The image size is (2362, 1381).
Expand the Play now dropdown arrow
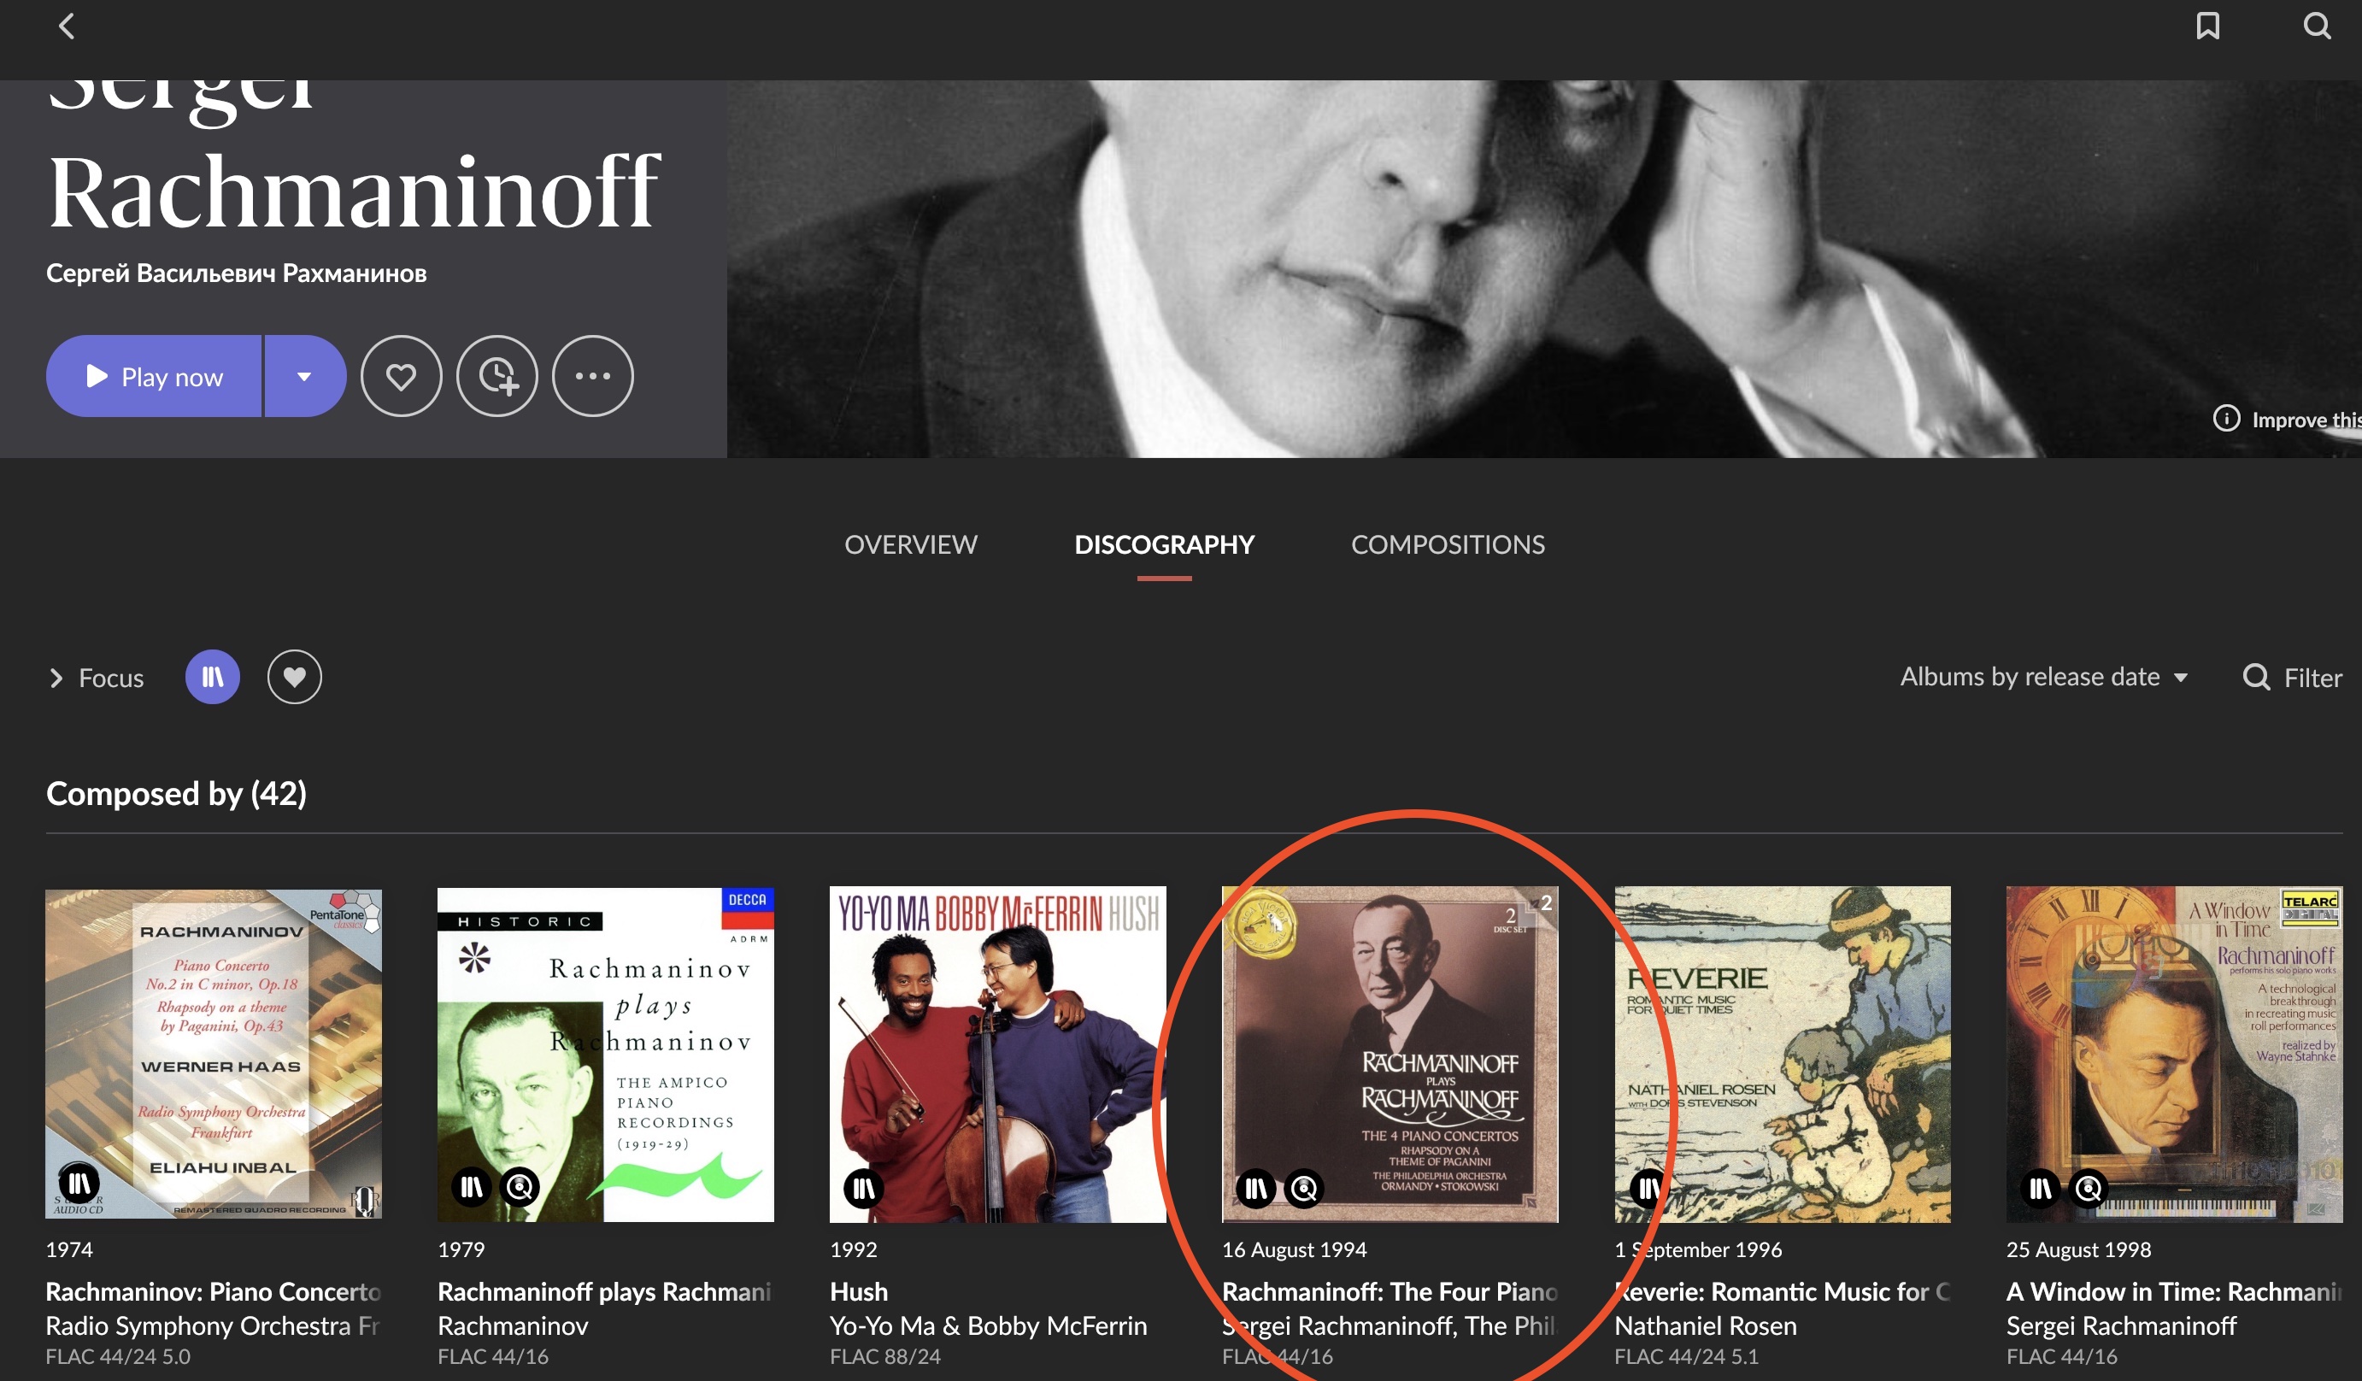pos(303,376)
